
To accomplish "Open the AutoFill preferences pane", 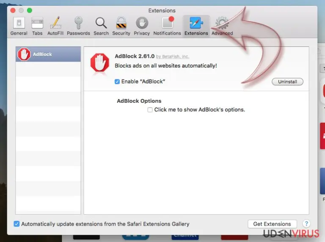I will 55,26.
